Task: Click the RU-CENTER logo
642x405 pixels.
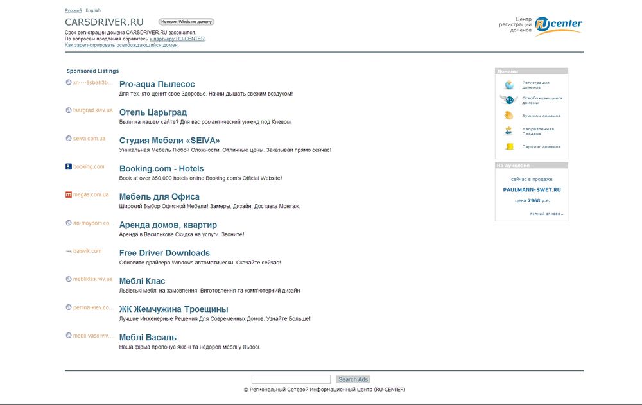Action: point(558,26)
